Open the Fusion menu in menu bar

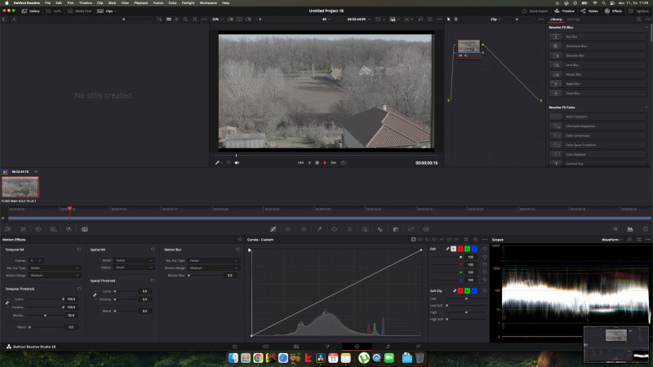pyautogui.click(x=158, y=3)
